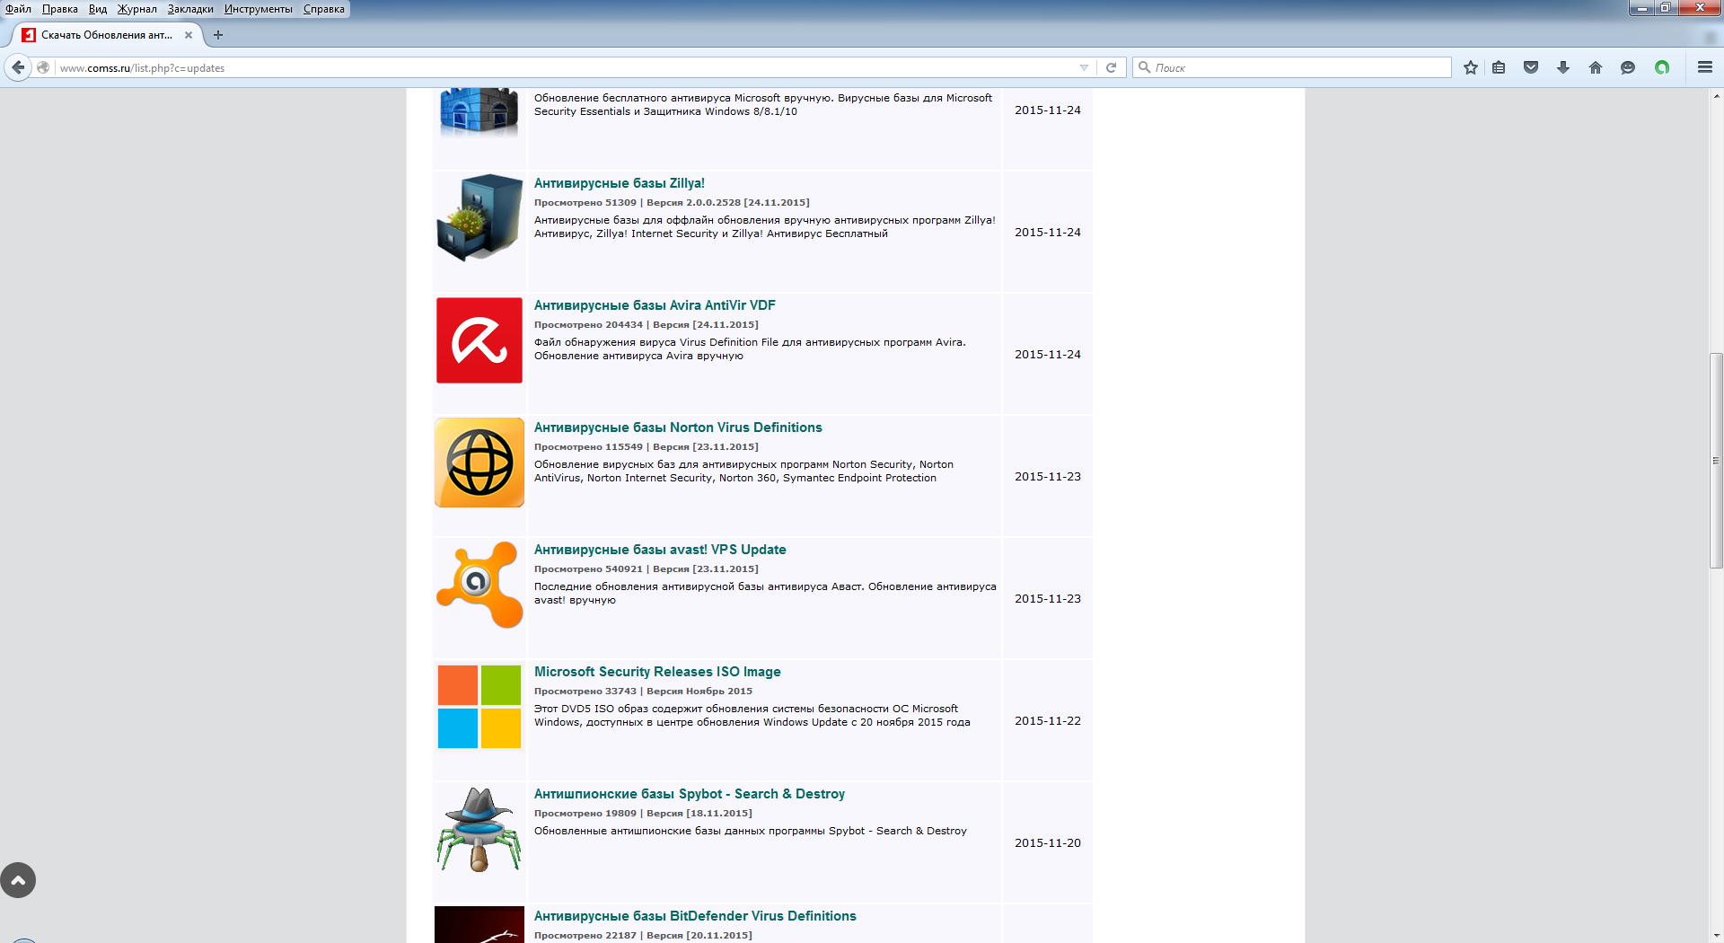
Task: Expand the URL bar history dropdown
Action: [x=1084, y=67]
